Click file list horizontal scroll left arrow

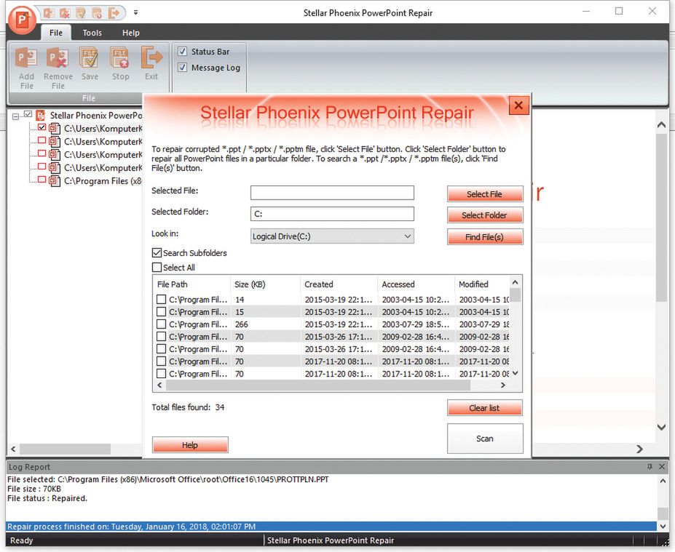[159, 385]
